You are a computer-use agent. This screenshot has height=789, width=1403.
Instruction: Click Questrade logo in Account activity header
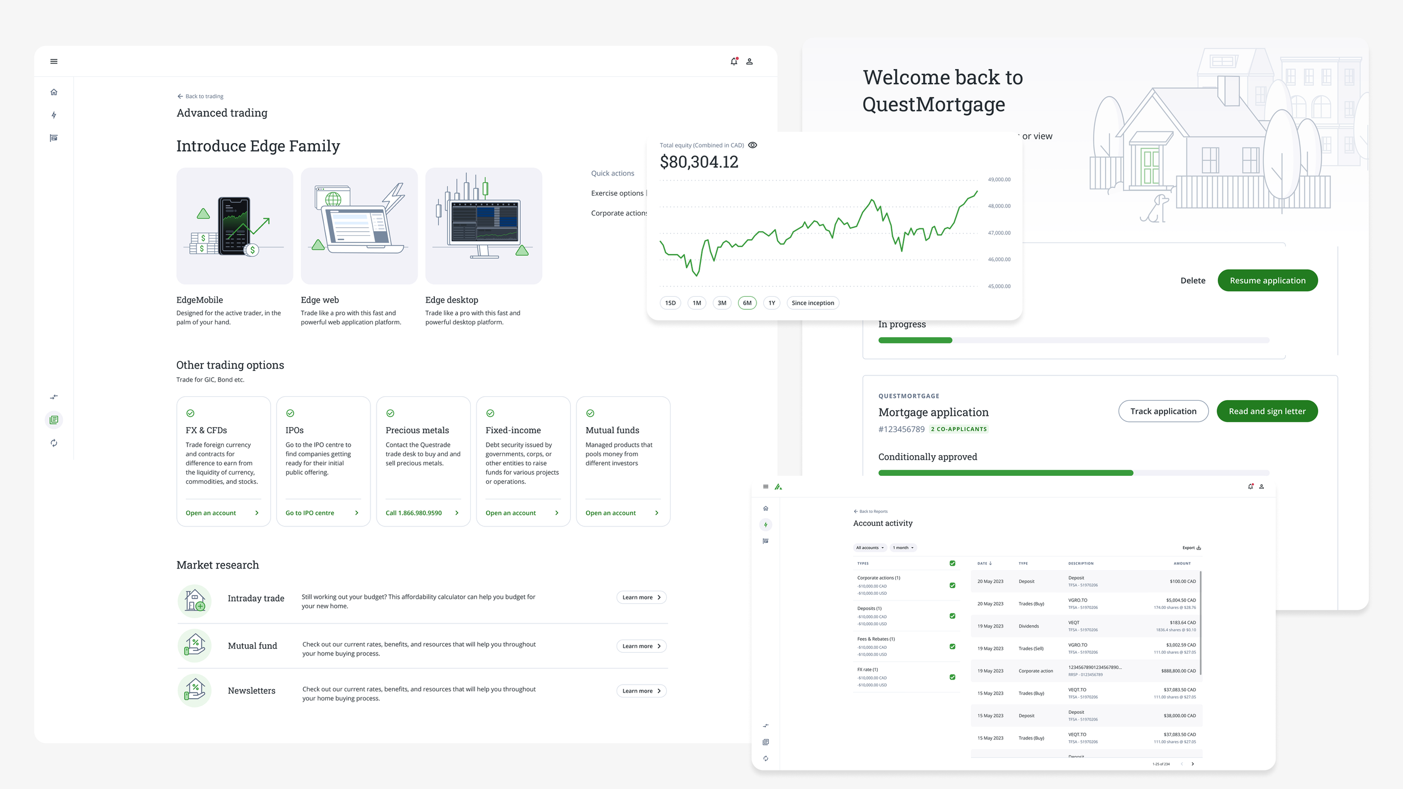778,487
